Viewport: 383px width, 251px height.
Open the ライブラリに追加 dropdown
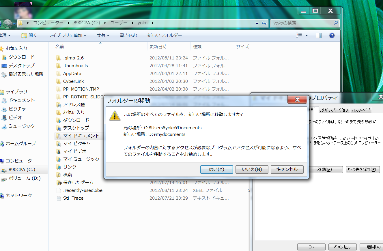click(67, 35)
